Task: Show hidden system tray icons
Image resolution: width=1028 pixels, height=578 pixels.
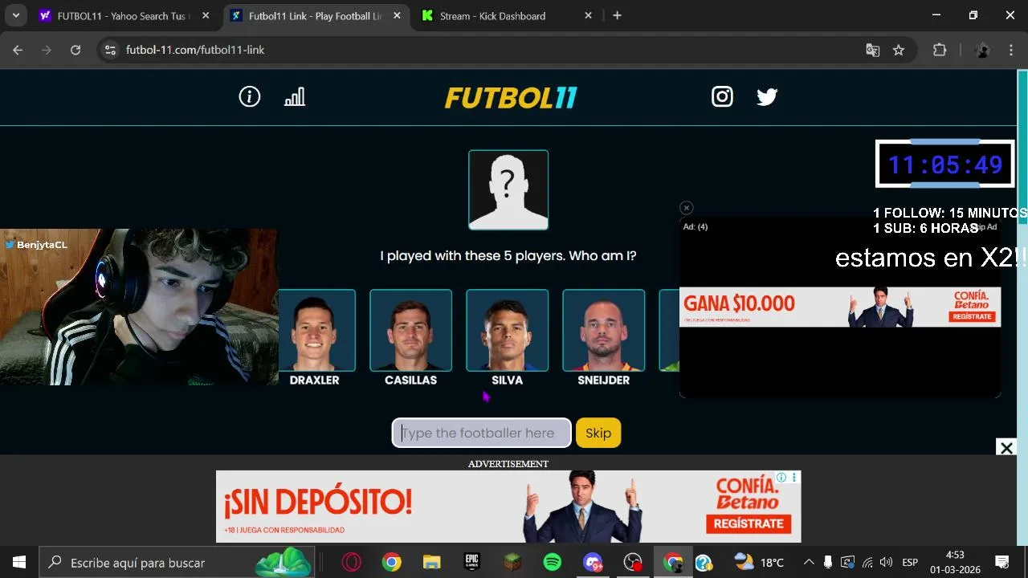Action: 809,563
